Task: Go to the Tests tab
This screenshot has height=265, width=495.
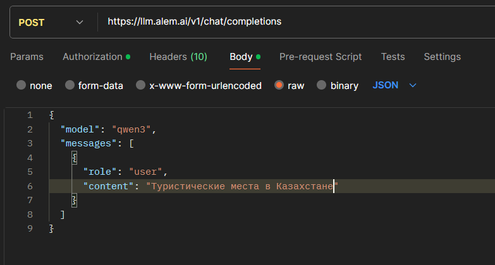Action: tap(393, 57)
